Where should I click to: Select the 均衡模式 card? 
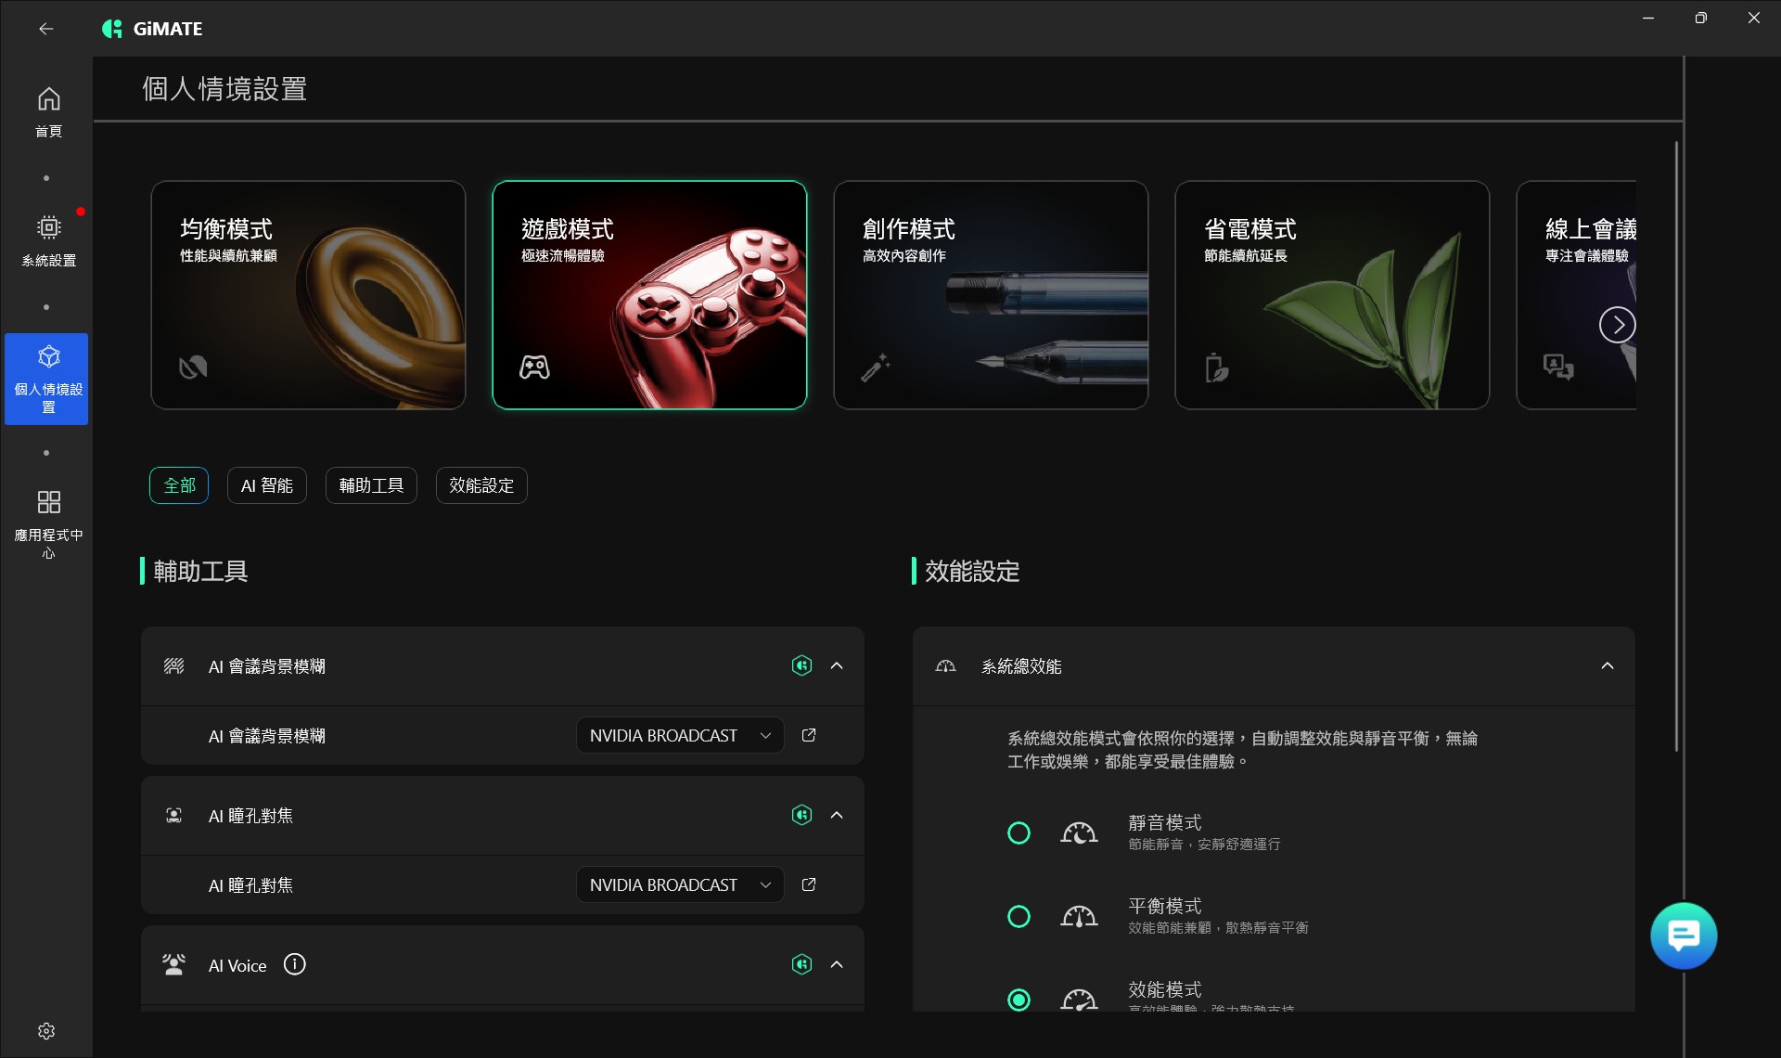click(x=308, y=295)
